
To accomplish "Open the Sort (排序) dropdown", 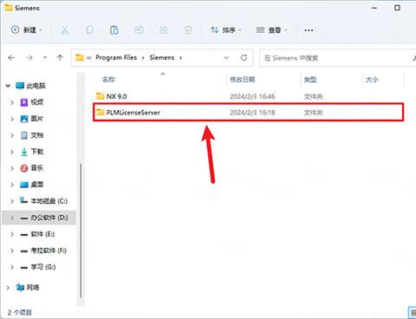I will click(226, 29).
